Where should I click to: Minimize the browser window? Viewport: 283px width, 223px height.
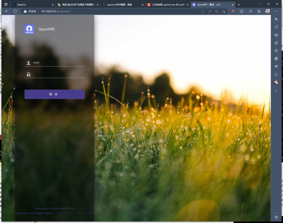(x=260, y=4)
